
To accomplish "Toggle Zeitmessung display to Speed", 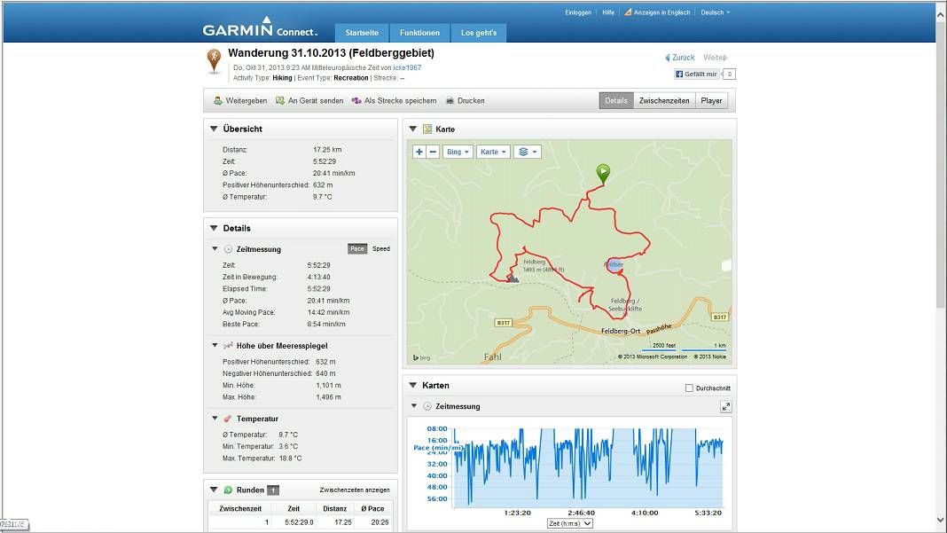I will pyautogui.click(x=380, y=249).
